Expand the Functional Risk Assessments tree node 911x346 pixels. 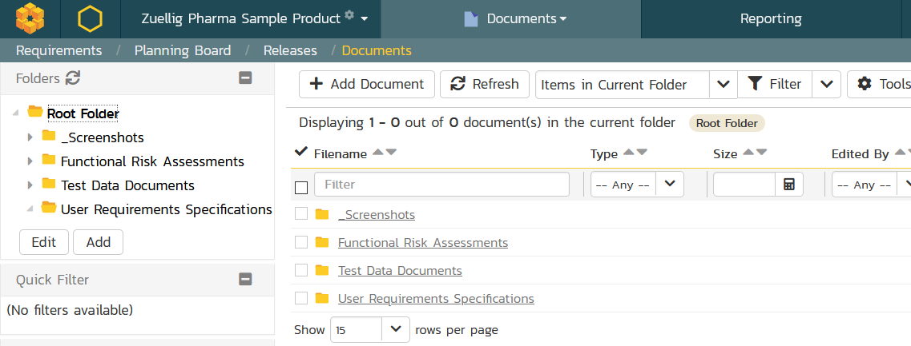pyautogui.click(x=30, y=161)
